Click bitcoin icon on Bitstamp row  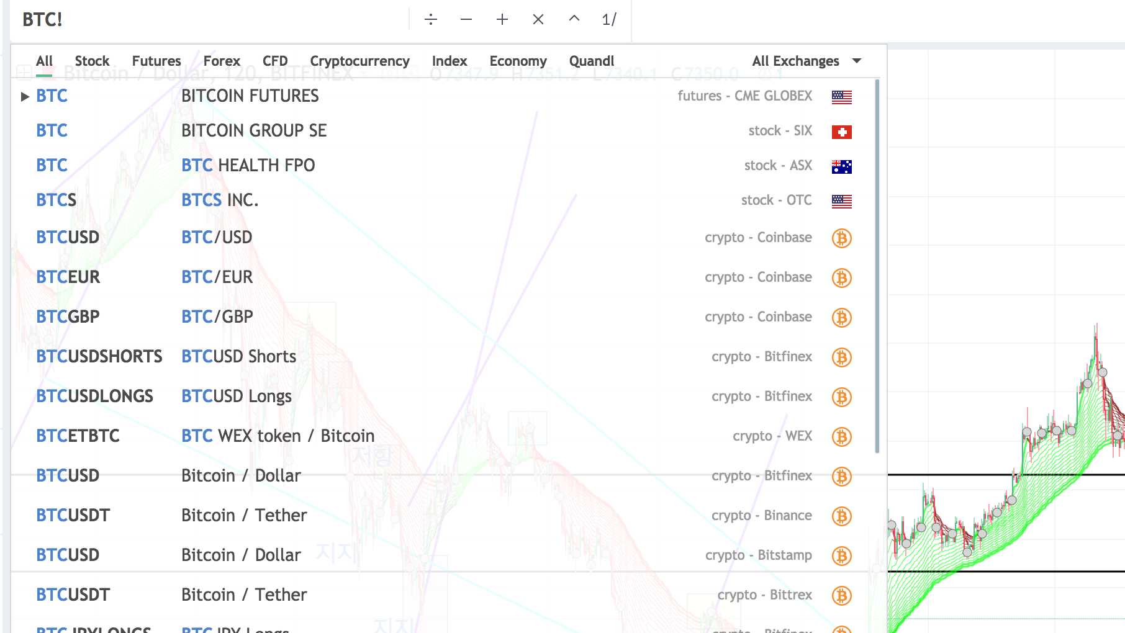tap(842, 556)
